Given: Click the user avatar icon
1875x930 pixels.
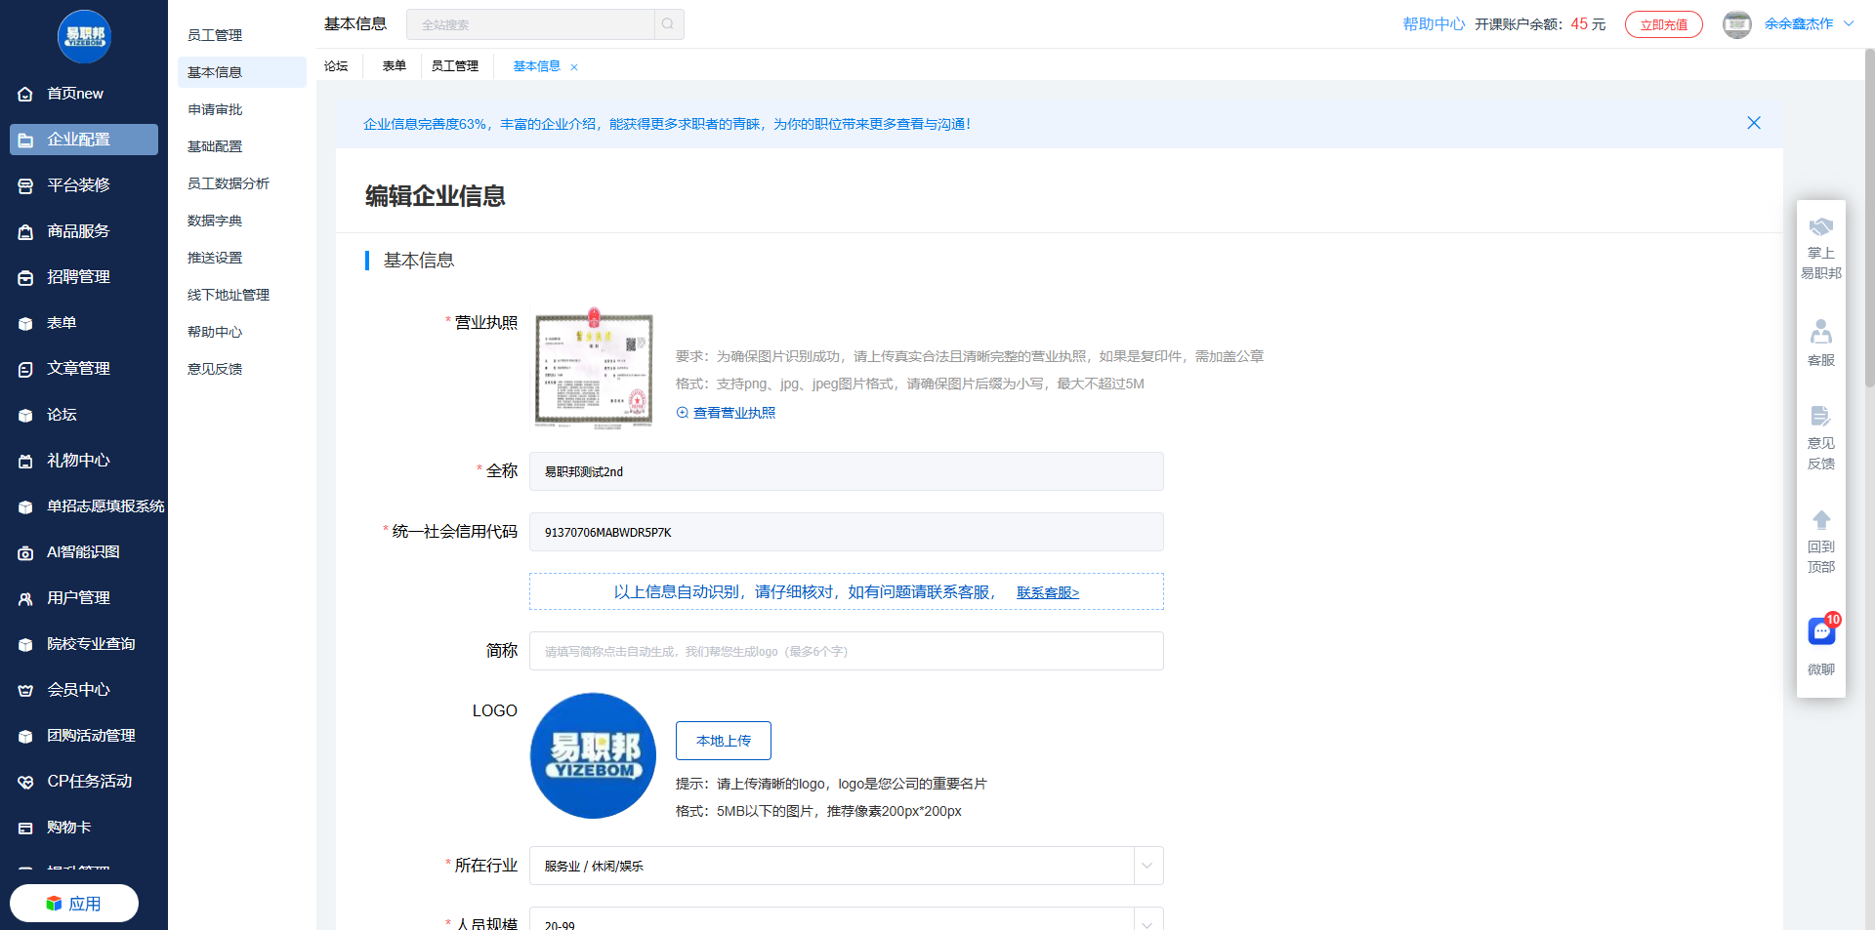Looking at the screenshot, I should (1736, 24).
